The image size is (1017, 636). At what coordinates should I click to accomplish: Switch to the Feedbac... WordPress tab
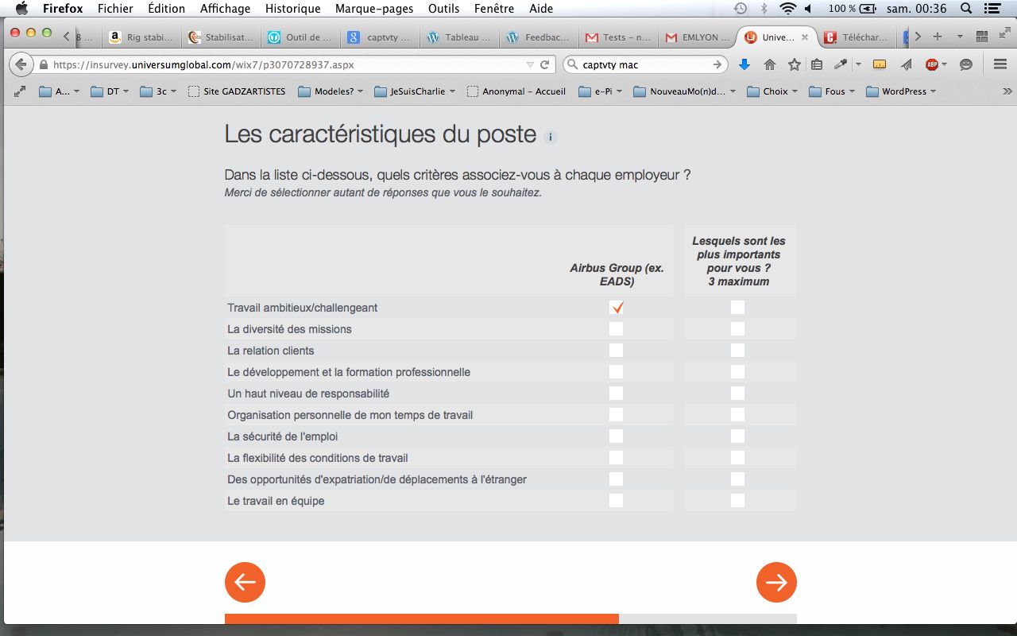click(x=538, y=37)
